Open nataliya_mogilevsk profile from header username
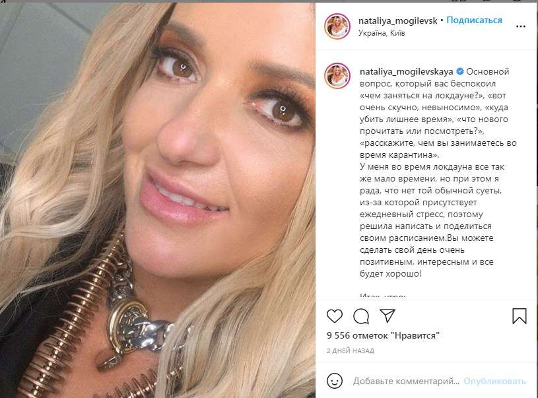This screenshot has width=538, height=398. tap(397, 21)
